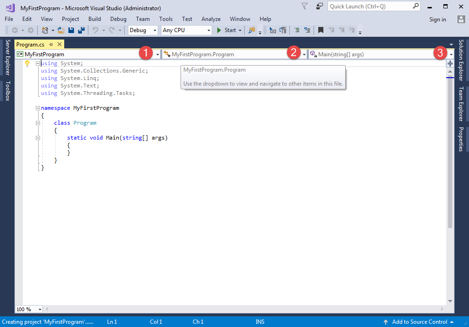Click the send feedback icon

click(320, 6)
